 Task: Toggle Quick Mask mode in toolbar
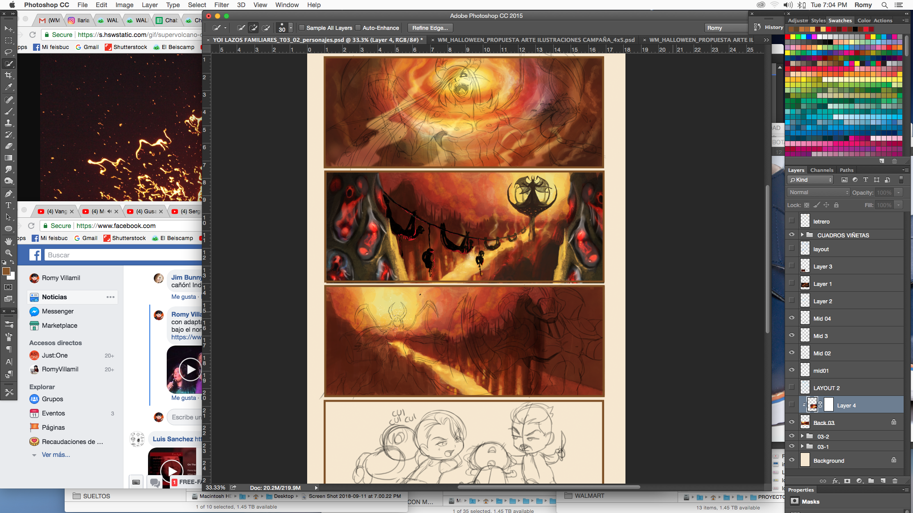click(x=8, y=287)
